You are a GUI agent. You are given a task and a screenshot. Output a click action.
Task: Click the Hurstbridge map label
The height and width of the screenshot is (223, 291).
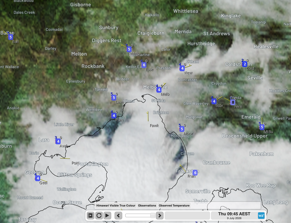[201, 44]
